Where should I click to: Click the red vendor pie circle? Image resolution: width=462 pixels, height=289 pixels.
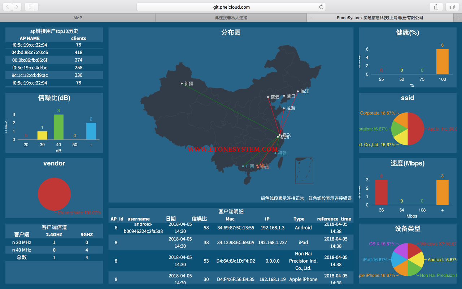tap(54, 194)
